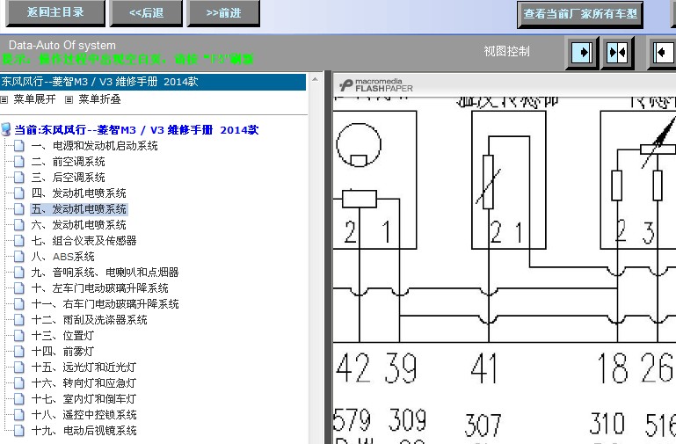Go forward with the >>前进 button
Screen dimensions: 676x444
click(x=223, y=12)
